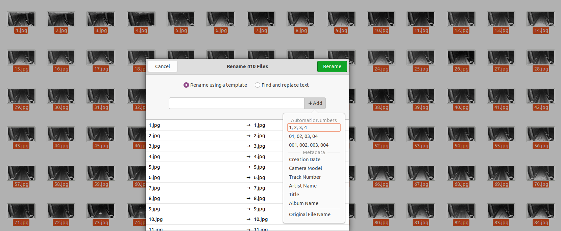The width and height of the screenshot is (561, 231).
Task: Add Camera Model to the template
Action: (305, 168)
